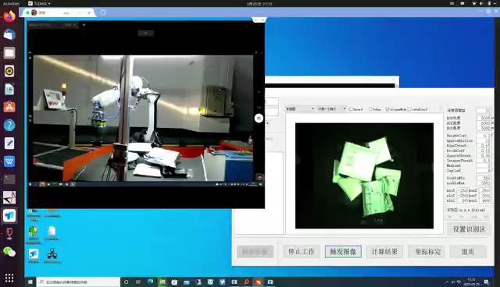This screenshot has width=500, height=287.
Task: Click the round floating button beside the video
Action: (x=259, y=119)
